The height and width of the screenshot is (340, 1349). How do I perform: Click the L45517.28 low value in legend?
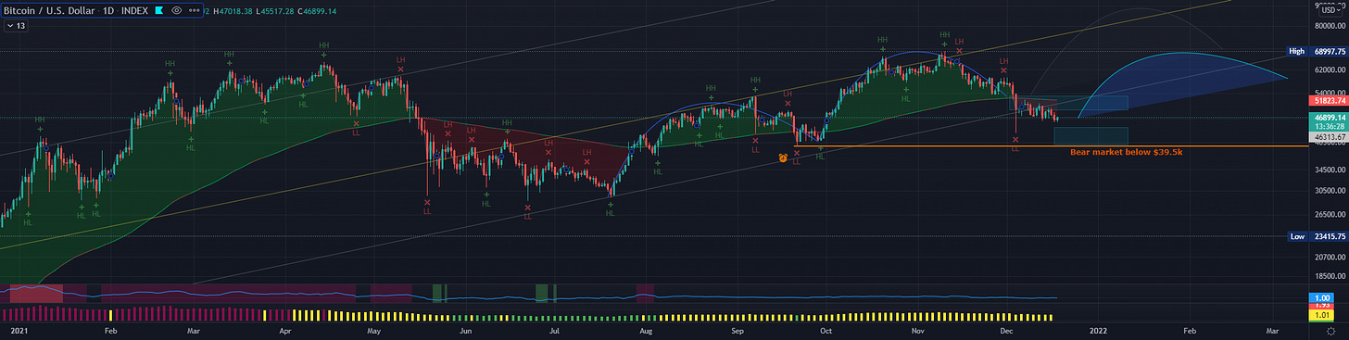[x=275, y=11]
